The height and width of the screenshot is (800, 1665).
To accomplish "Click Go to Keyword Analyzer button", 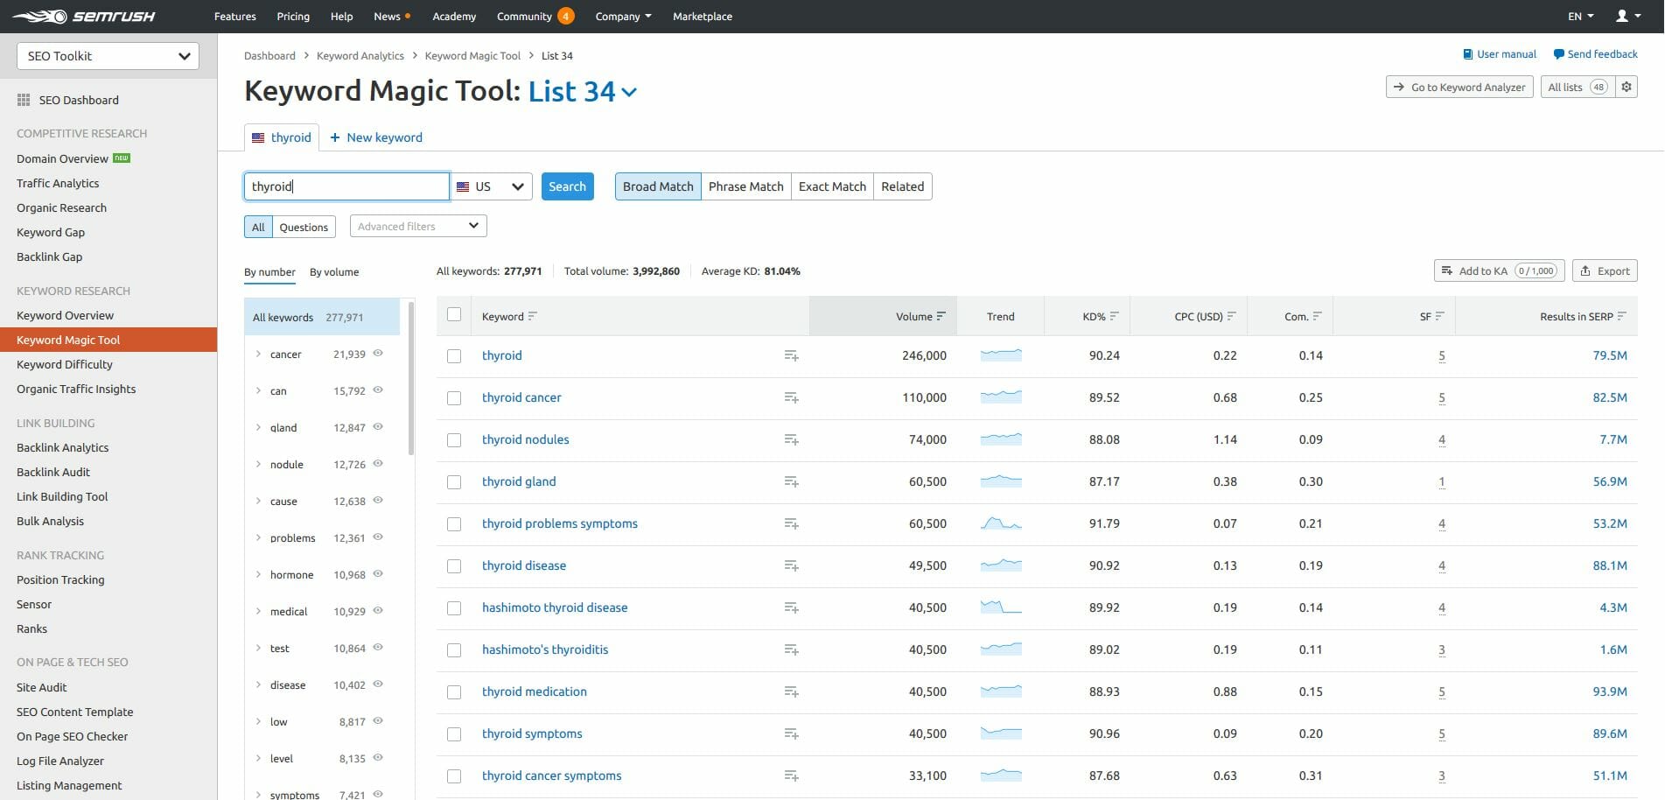I will [1459, 87].
